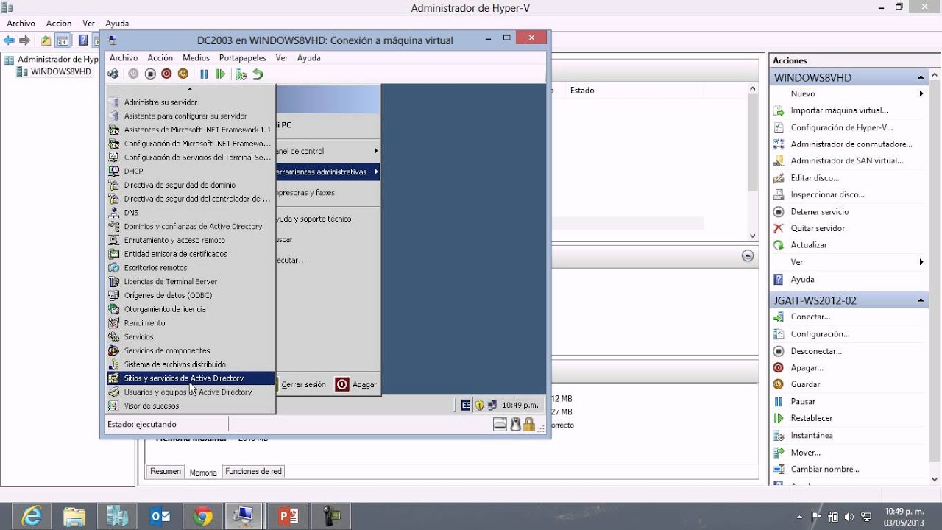Click the Apagar power icon in the VM Start menu

[342, 384]
